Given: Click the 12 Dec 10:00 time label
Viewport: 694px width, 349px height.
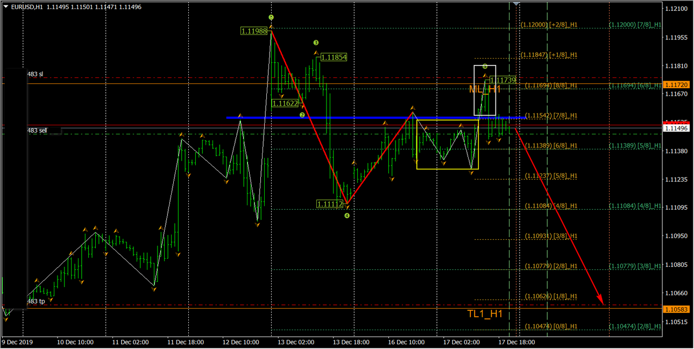Looking at the screenshot, I should click(241, 342).
